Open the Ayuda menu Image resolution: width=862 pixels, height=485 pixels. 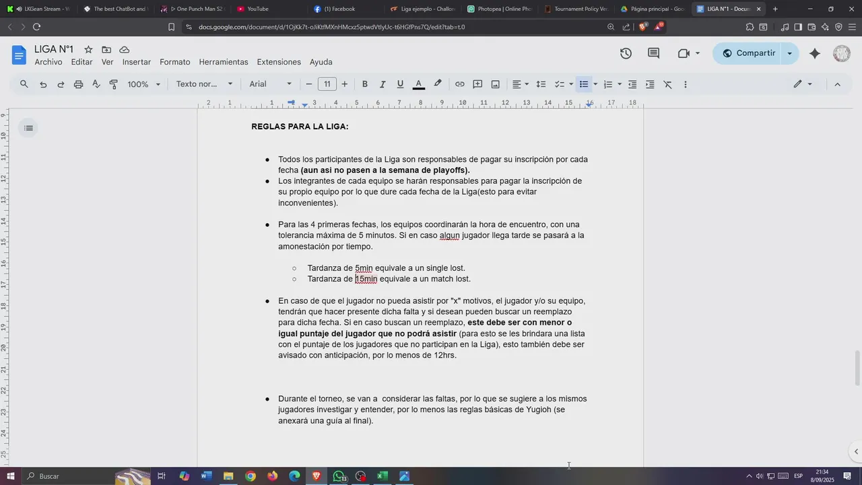321,62
